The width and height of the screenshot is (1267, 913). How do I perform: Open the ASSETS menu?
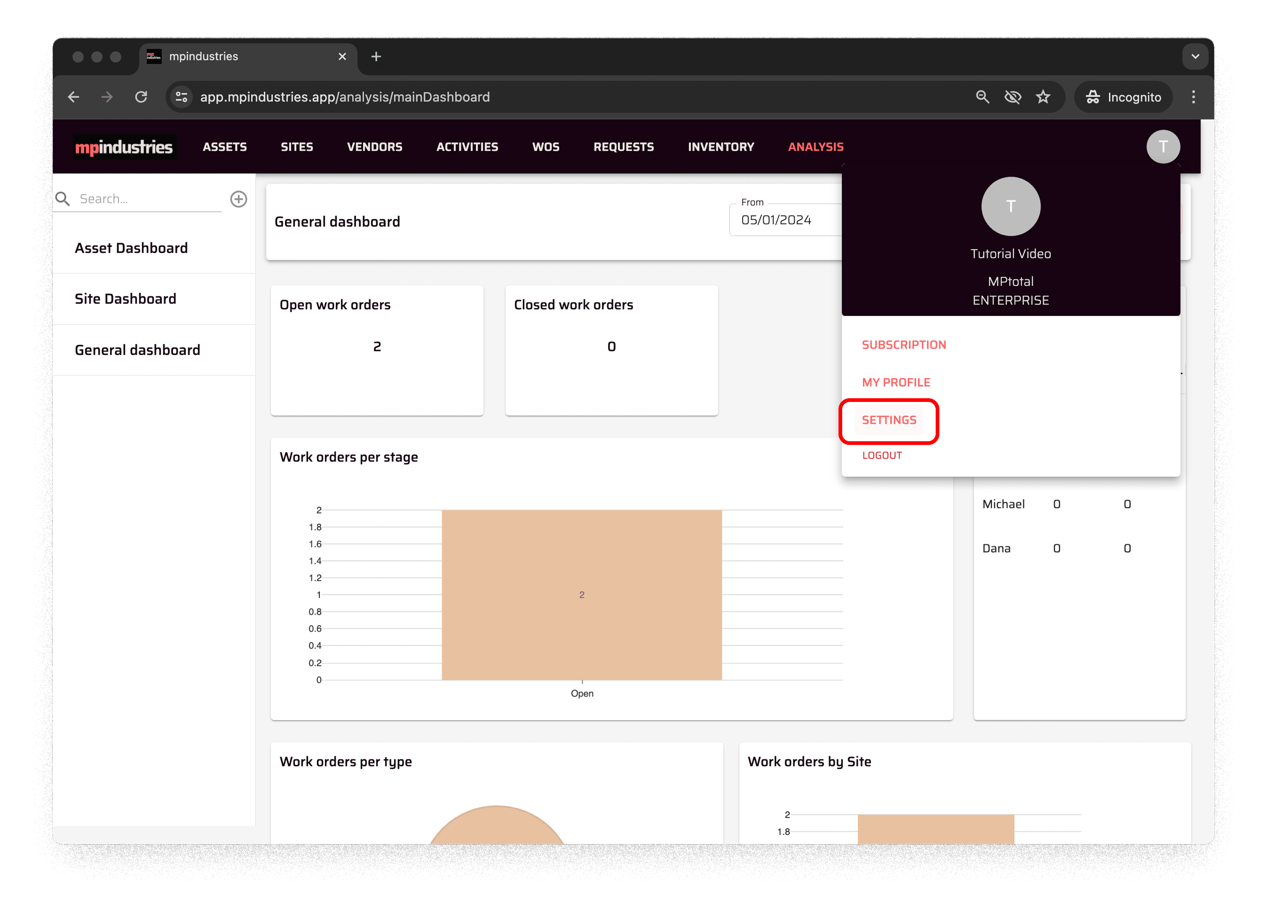coord(224,147)
